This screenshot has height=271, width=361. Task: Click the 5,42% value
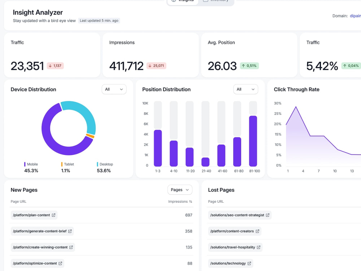[322, 66]
